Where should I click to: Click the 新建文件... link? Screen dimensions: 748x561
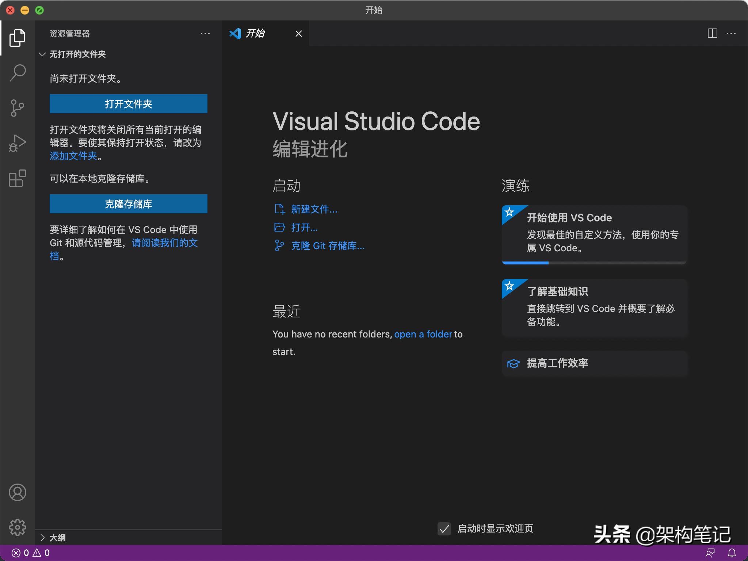point(314,209)
